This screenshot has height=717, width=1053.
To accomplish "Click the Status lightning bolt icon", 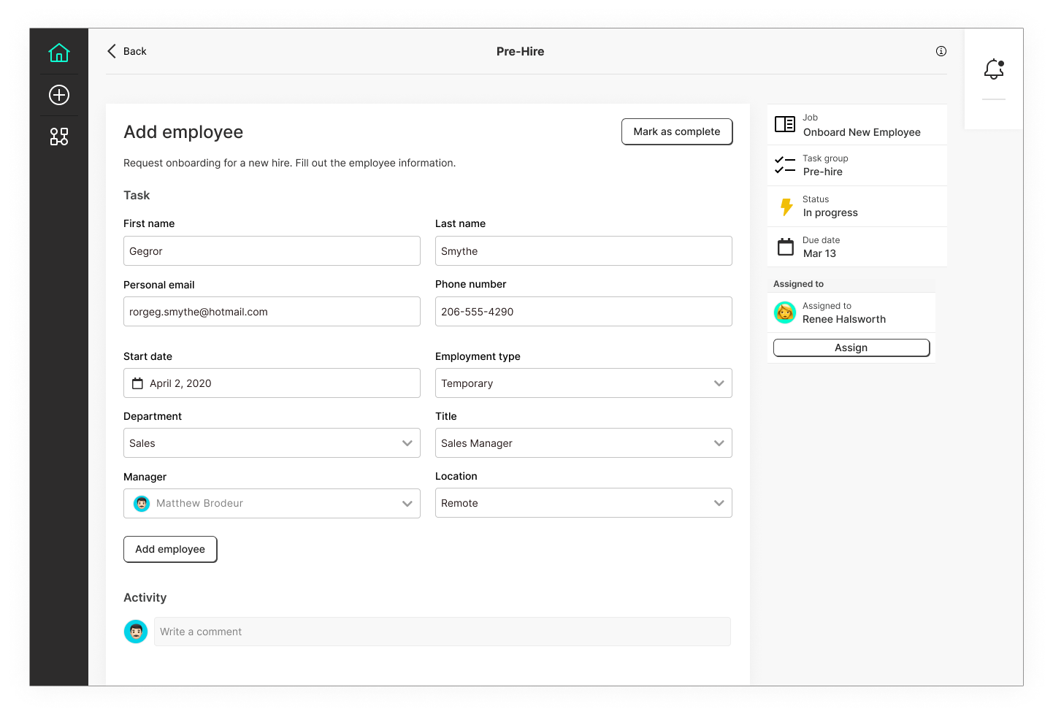I will tap(786, 207).
